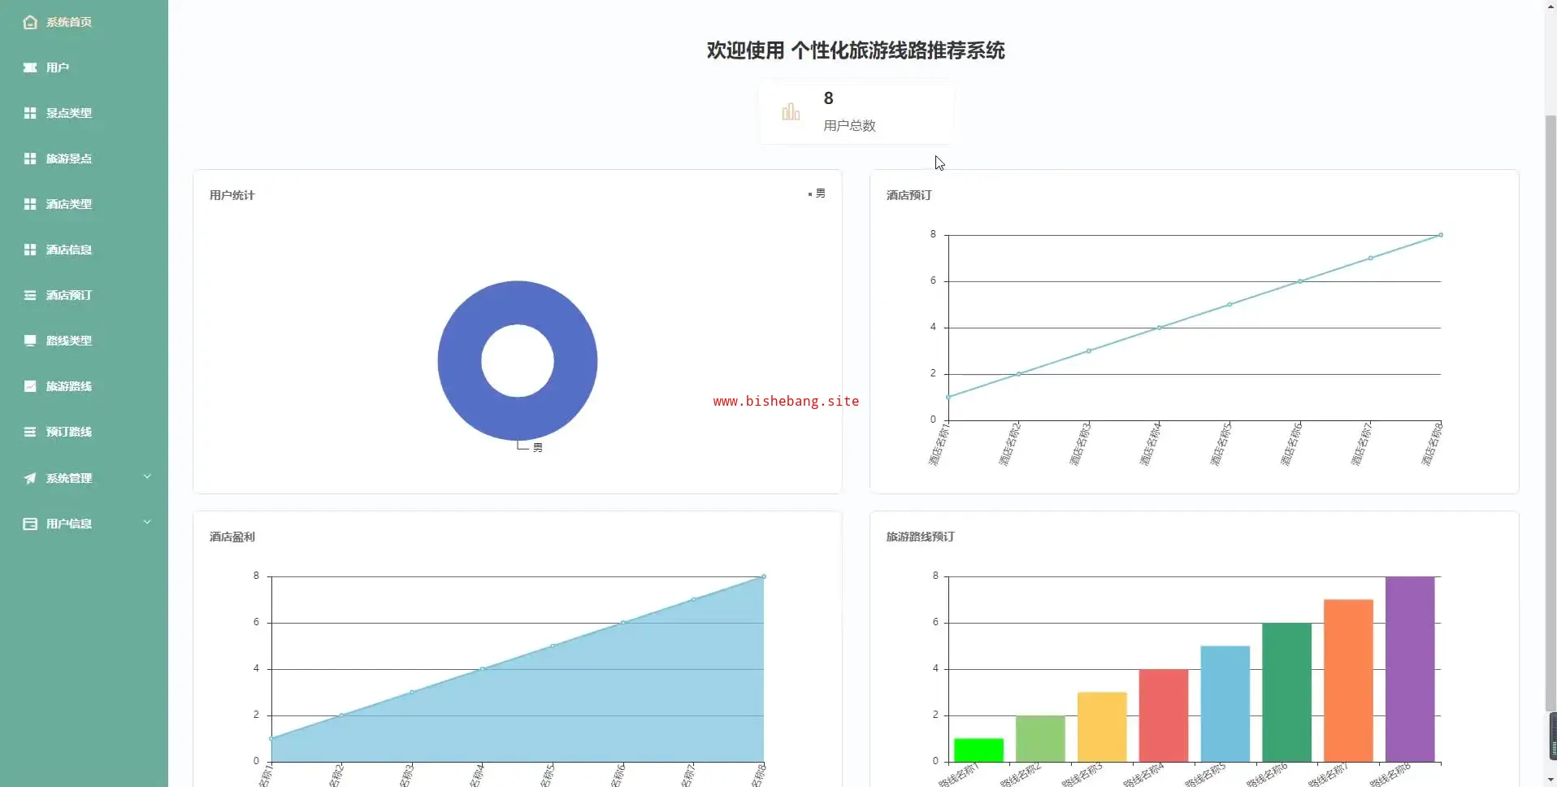Click the light blue bar for 路线名称5

click(1225, 704)
